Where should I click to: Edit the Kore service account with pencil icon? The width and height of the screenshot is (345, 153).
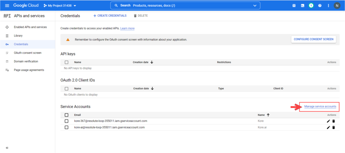[328, 121]
